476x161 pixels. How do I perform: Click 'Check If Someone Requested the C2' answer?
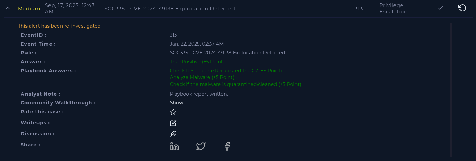[x=226, y=71]
